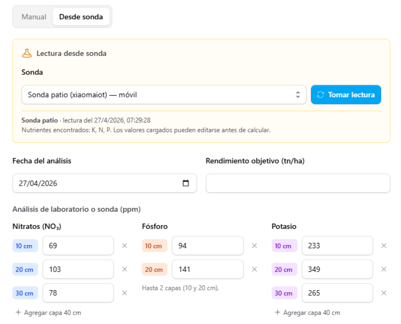Switch to the Manual tab
This screenshot has height=324, width=401.
[x=34, y=17]
